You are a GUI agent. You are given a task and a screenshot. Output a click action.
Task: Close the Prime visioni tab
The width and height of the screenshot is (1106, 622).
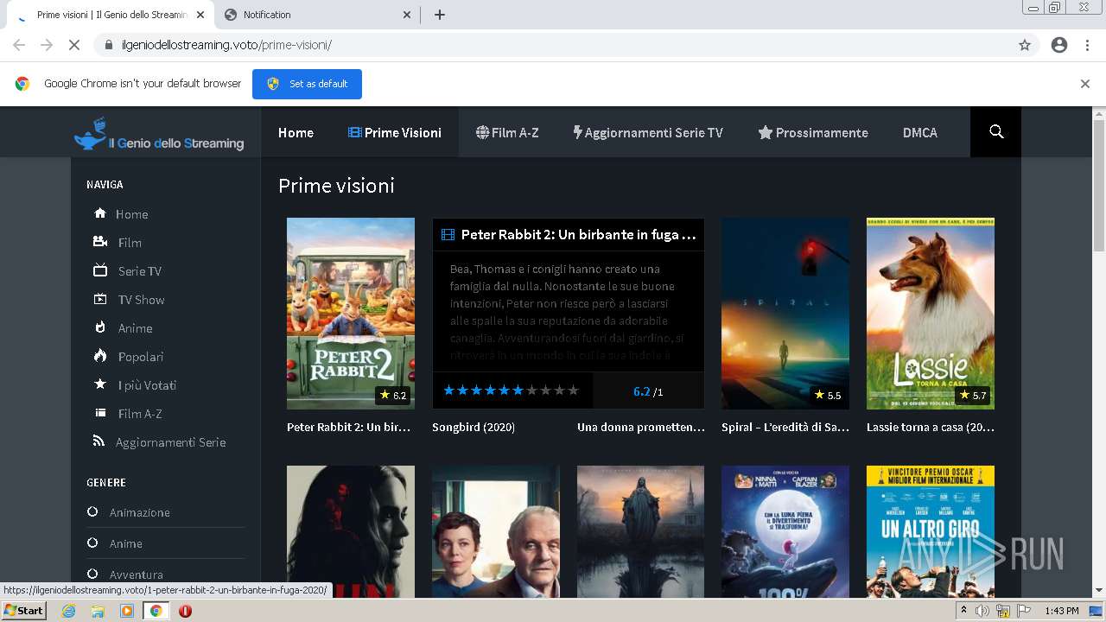[x=200, y=15]
